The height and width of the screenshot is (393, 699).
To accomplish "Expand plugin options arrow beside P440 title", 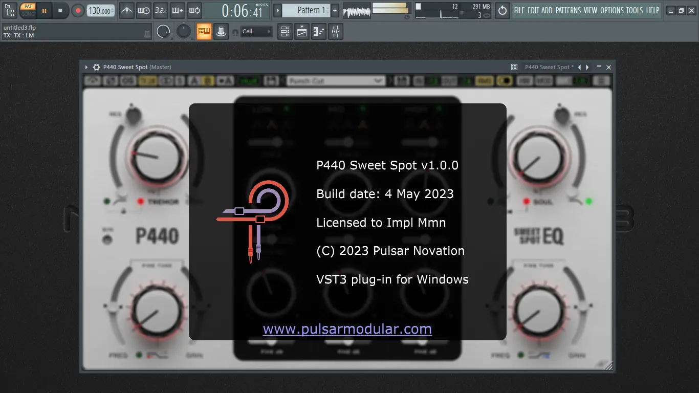I will tap(86, 67).
